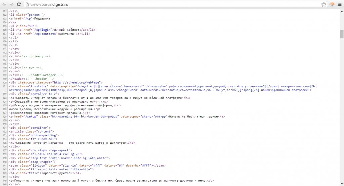The width and height of the screenshot is (344, 186).
Task: Bookmark this page with the star icon
Action: pos(324,4)
